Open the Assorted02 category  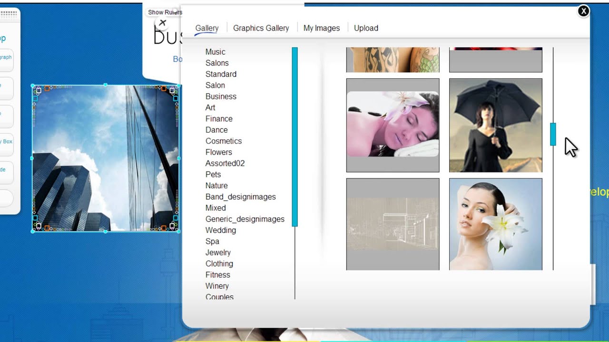pyautogui.click(x=225, y=163)
